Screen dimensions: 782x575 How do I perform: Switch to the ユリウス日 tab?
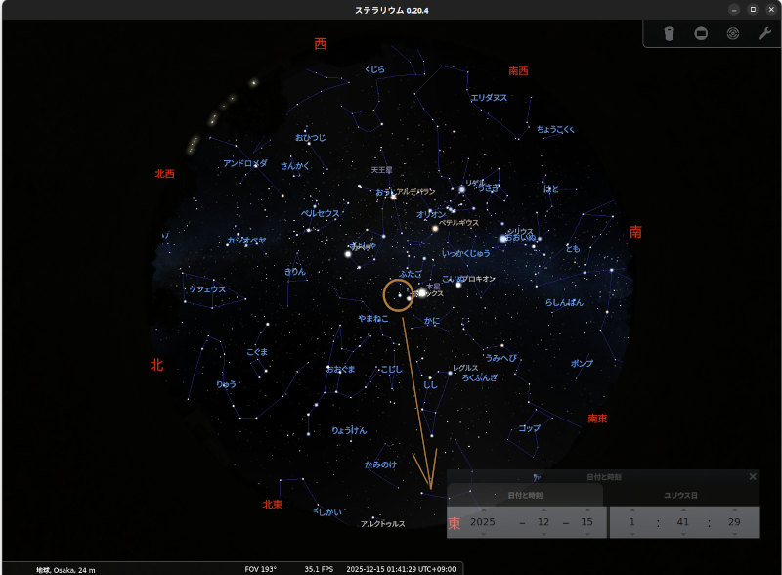(x=680, y=496)
